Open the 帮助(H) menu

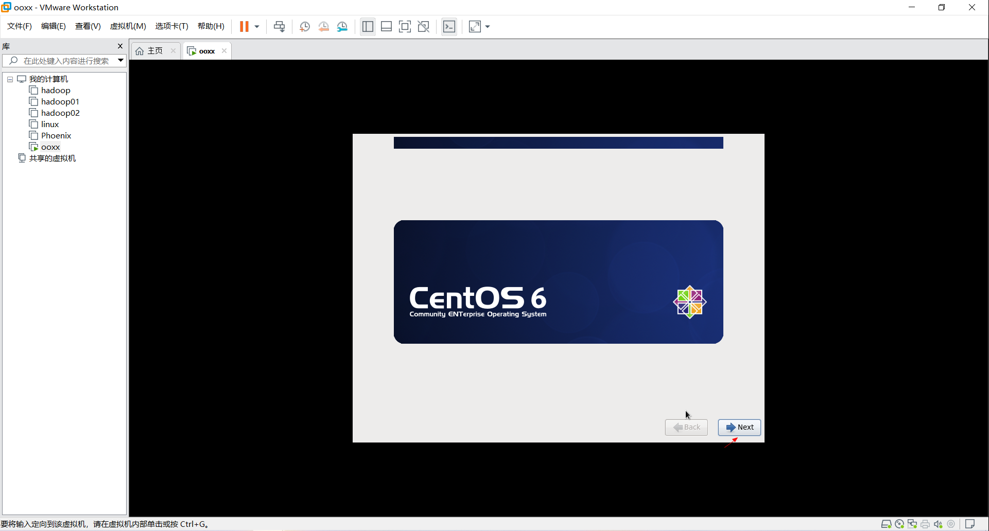[211, 26]
